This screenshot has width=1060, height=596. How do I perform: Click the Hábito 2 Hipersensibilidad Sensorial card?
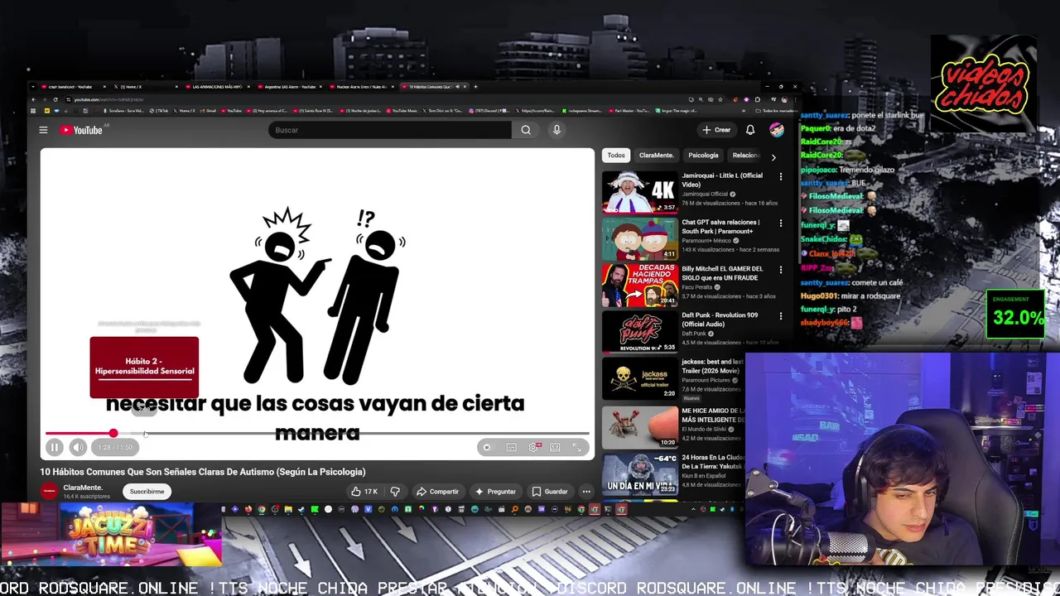tap(144, 367)
